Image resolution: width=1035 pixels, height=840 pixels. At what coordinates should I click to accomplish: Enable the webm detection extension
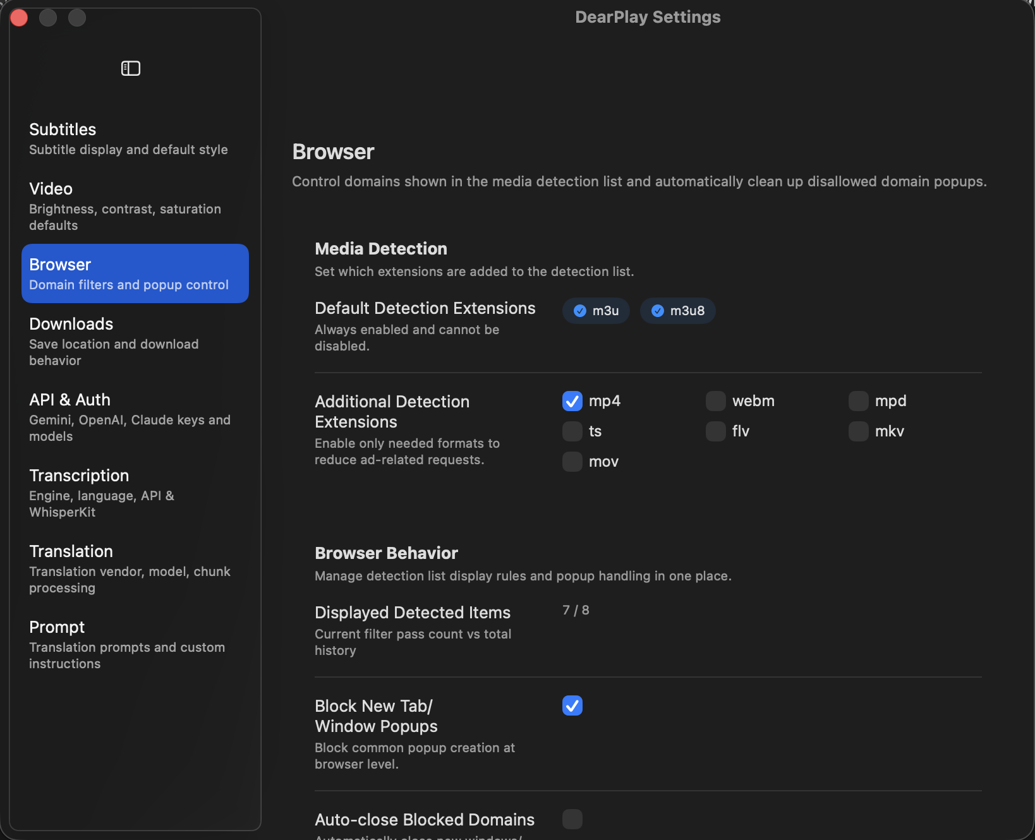tap(716, 401)
